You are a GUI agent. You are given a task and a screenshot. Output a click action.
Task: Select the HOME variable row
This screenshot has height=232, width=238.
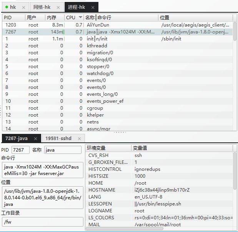(x=160, y=183)
